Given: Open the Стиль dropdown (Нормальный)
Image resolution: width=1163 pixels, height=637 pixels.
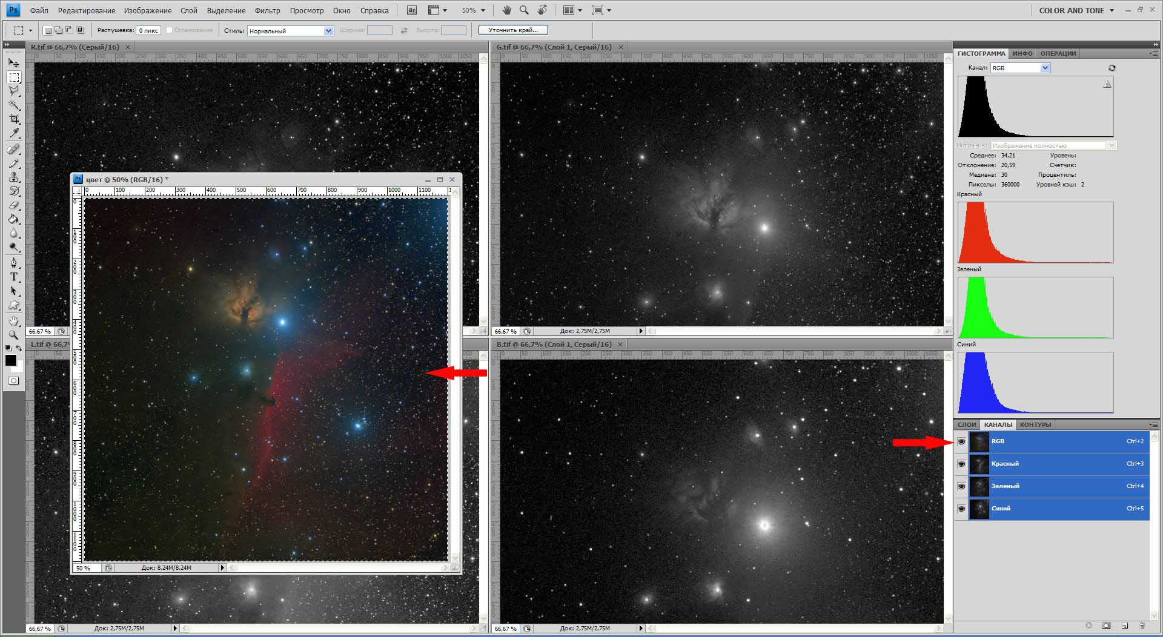Looking at the screenshot, I should click(x=290, y=31).
